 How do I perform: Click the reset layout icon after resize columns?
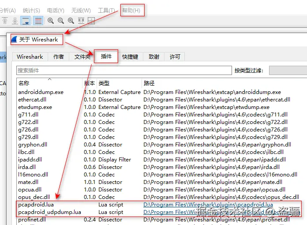tap(91, 20)
